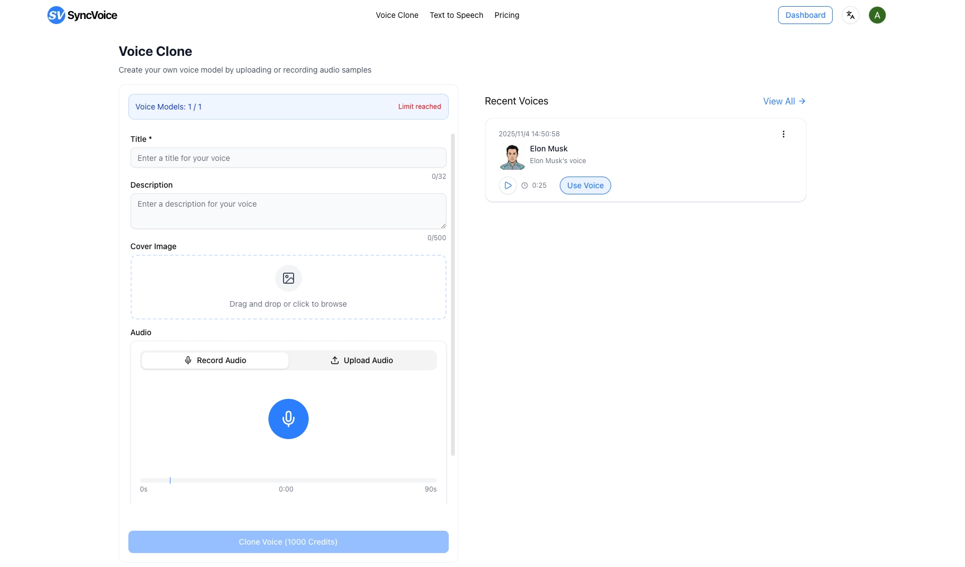Switch to the Record Audio tab
This screenshot has width=965, height=567.
click(x=215, y=360)
